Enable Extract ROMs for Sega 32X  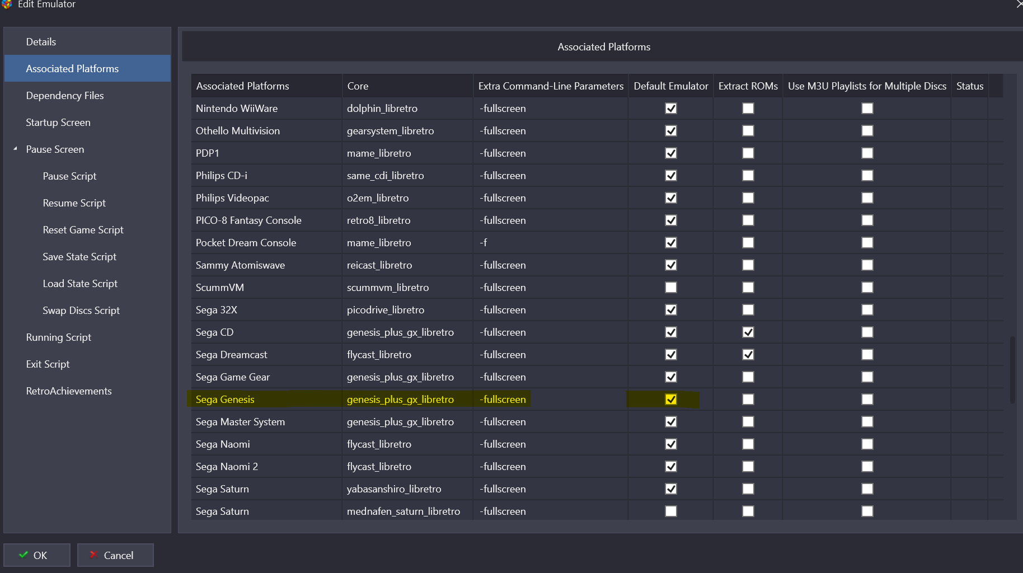point(748,310)
